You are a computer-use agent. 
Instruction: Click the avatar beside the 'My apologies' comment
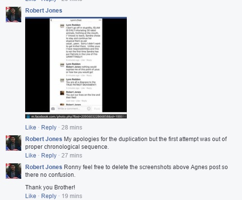click(x=14, y=143)
